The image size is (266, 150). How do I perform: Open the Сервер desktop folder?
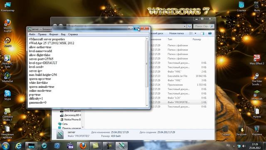(x=226, y=130)
